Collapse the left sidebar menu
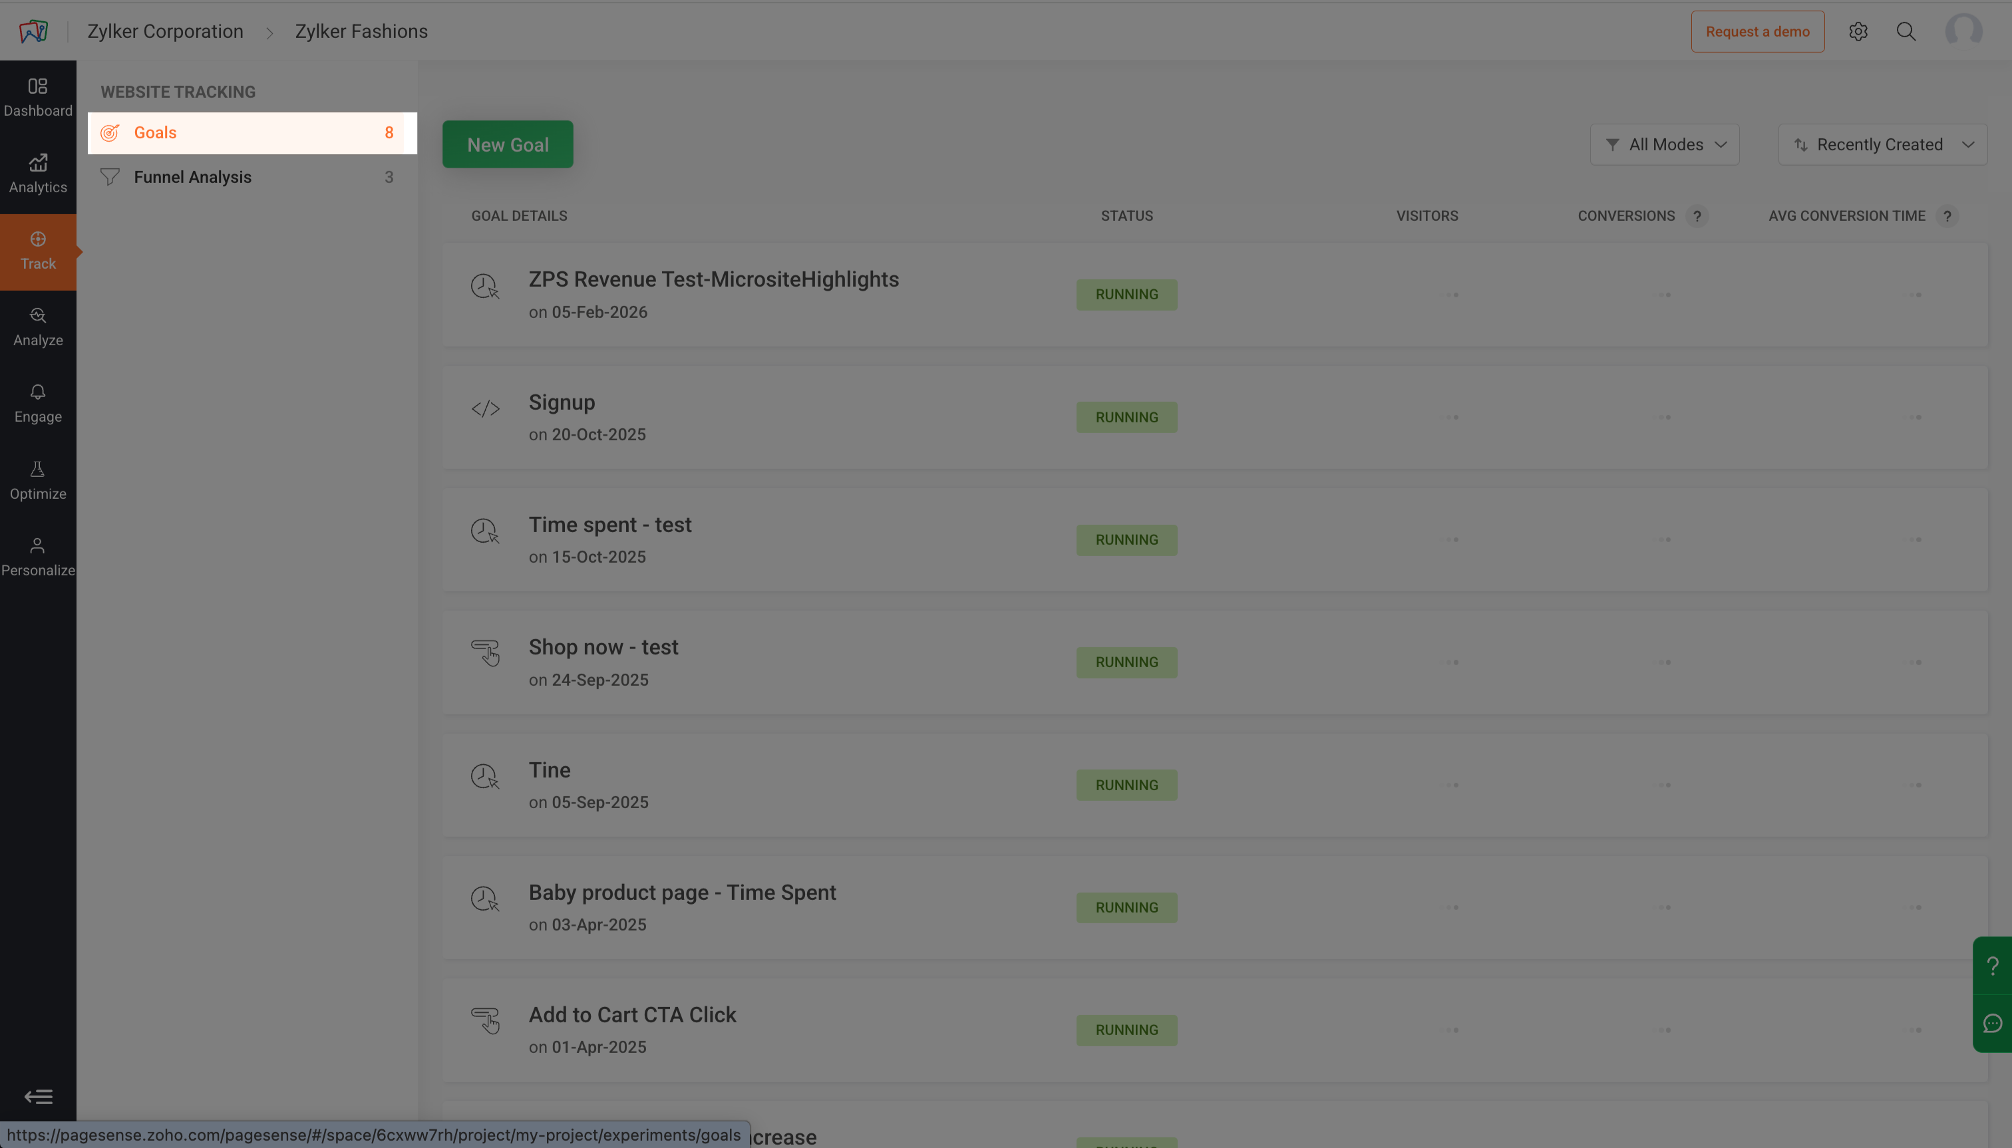 (x=38, y=1096)
